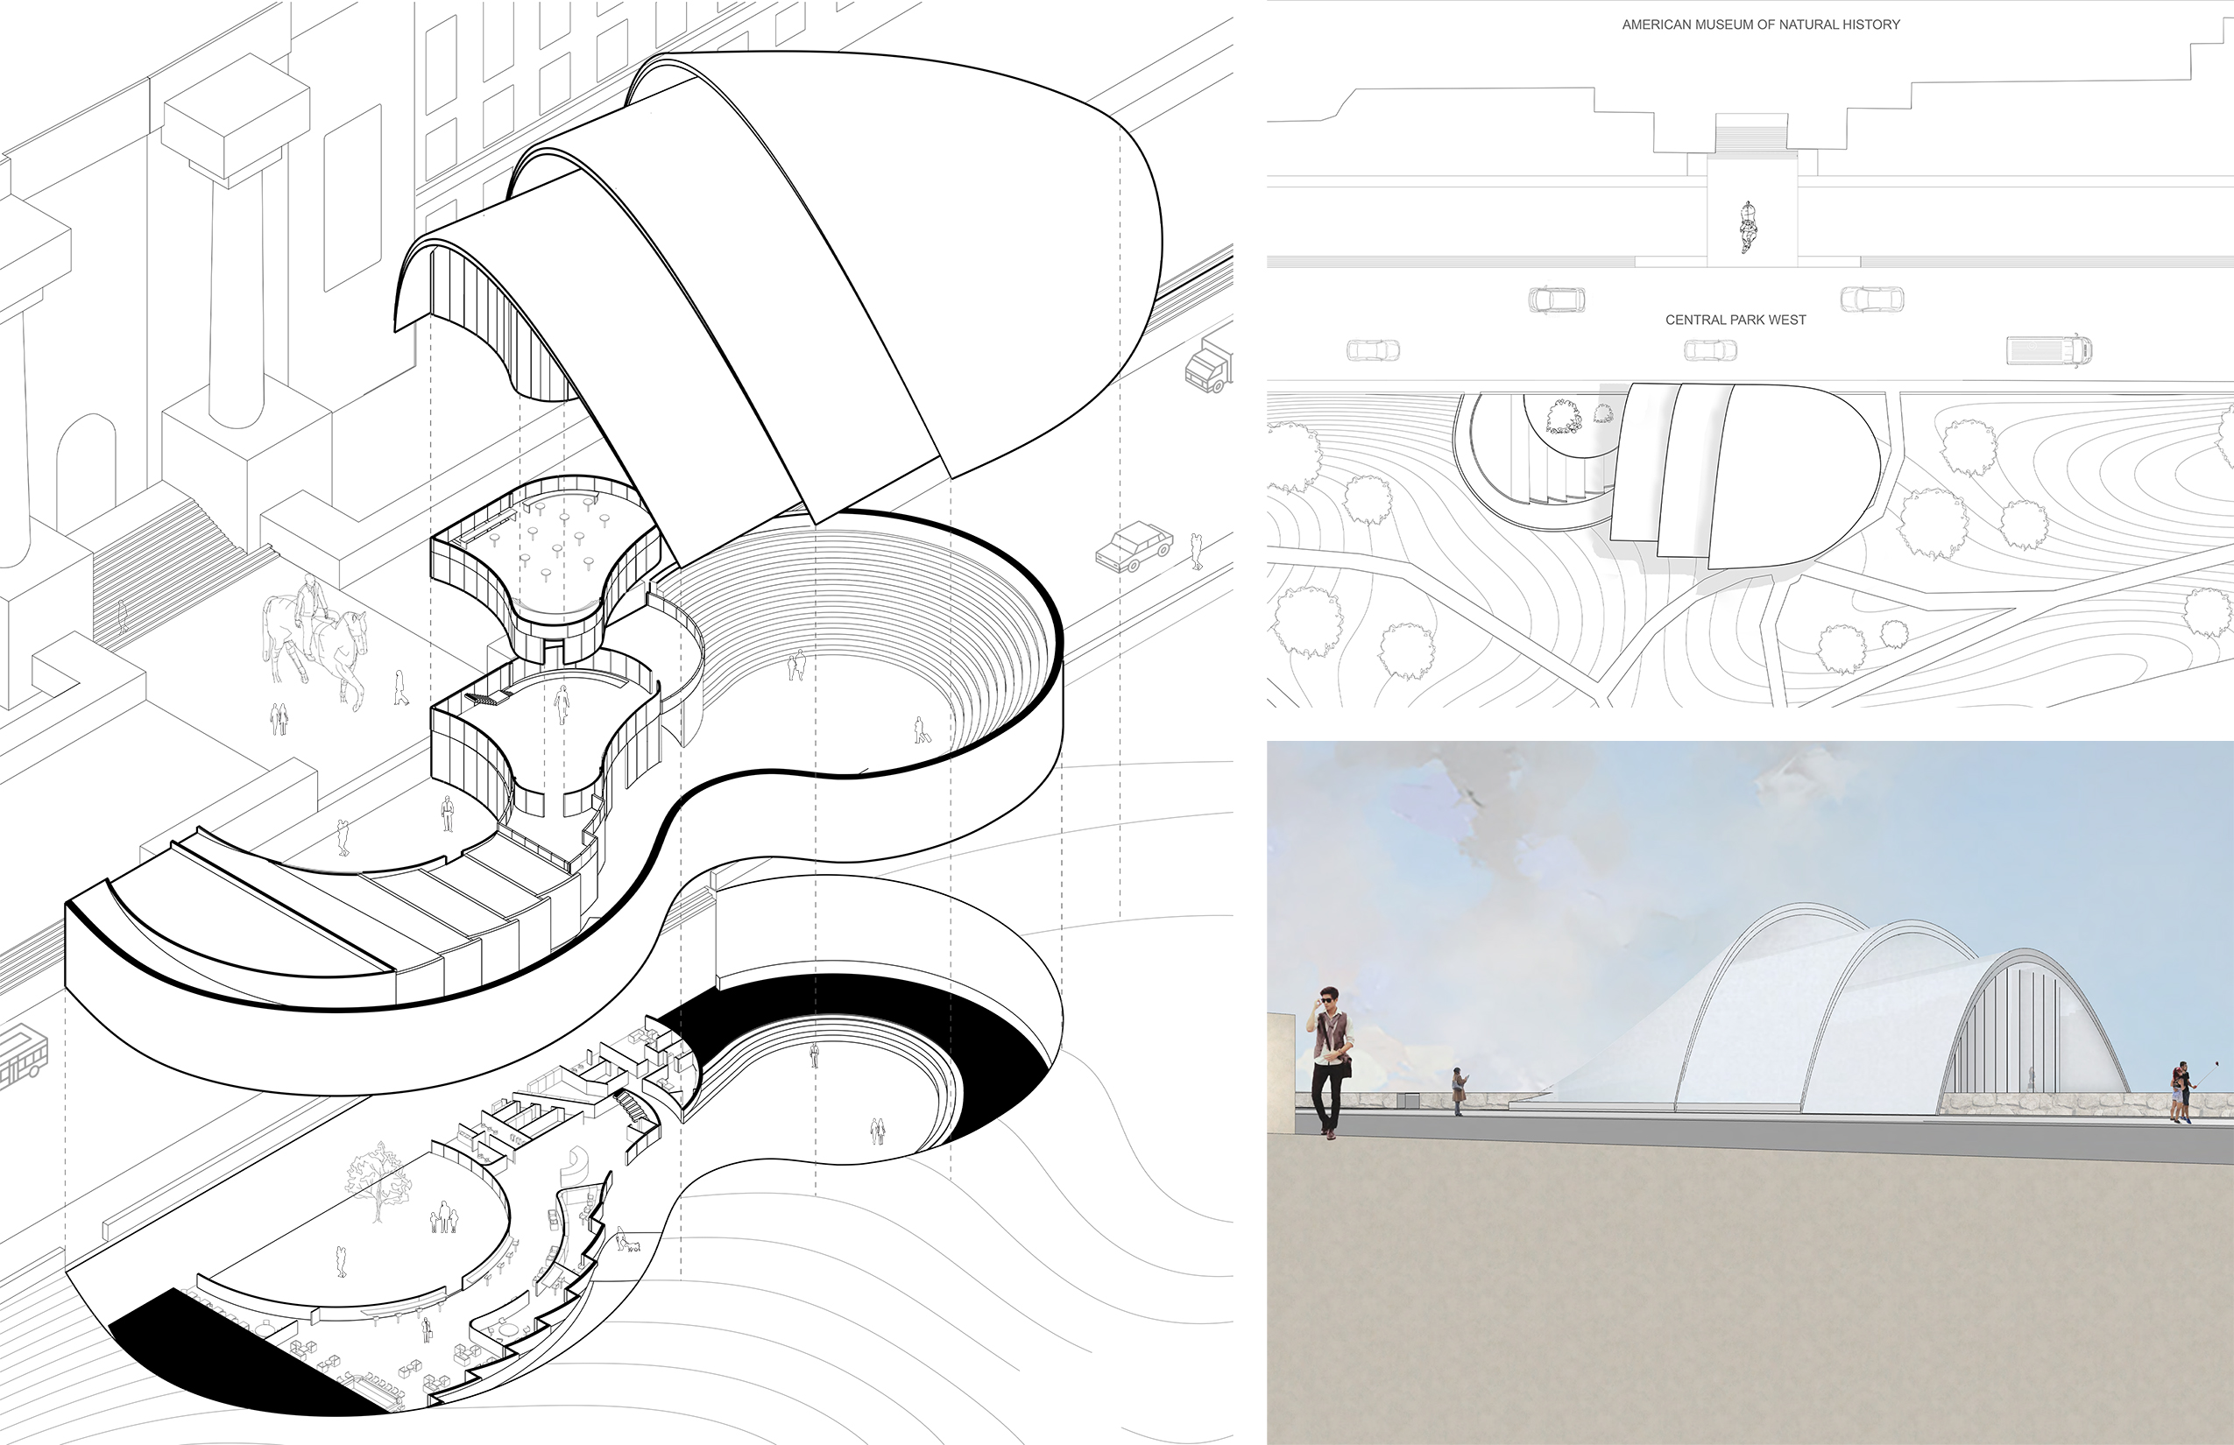
Task: Click the lone pedestrian near the render wall
Action: pos(1458,1091)
